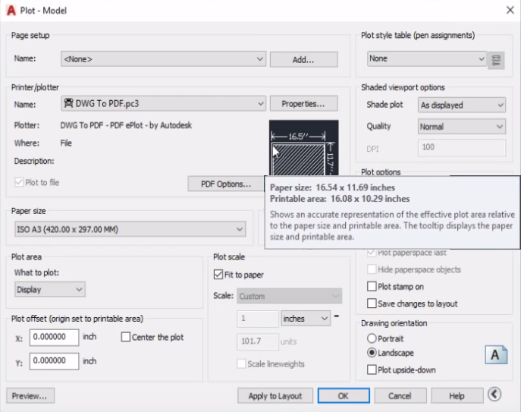Click the Y plot offset field
Screen dimensions: 521x412
54,361
